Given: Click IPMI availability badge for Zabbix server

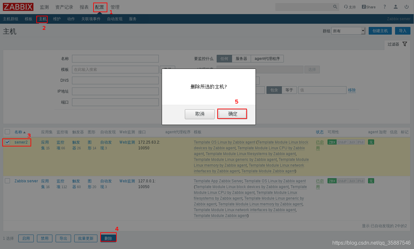Looking at the screenshot, I should (361, 181).
